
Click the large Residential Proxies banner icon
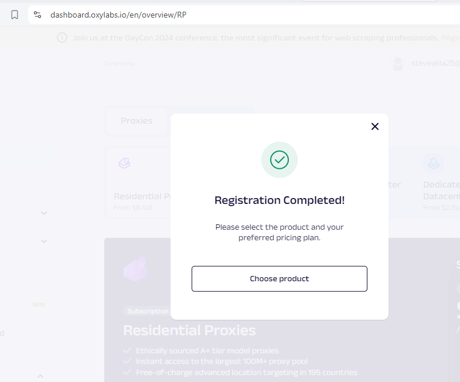click(x=135, y=269)
